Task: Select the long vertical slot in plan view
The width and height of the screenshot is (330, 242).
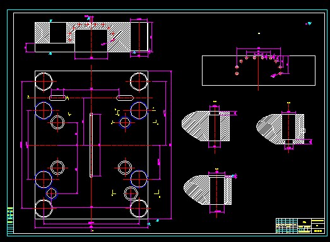Action: pyautogui.click(x=91, y=146)
